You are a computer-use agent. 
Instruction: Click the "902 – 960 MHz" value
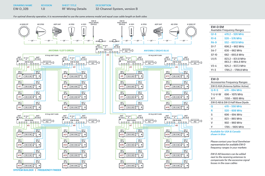[x=233, y=123]
